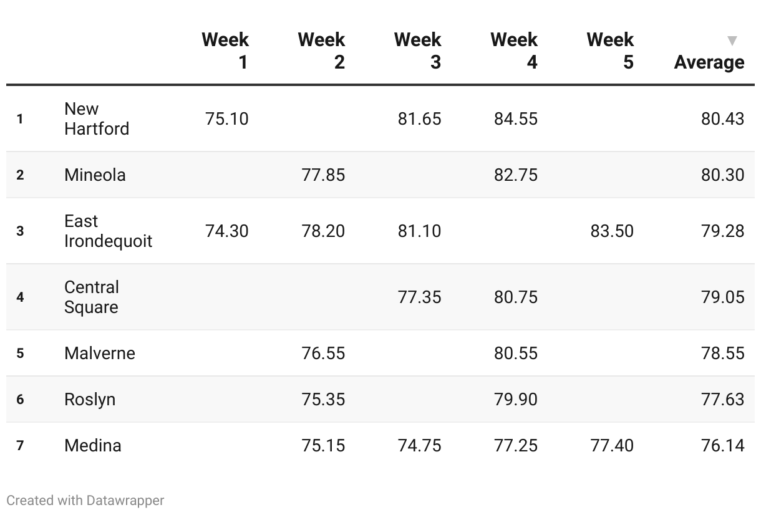Screen dimensions: 761x515
Task: Select Roslyn's Week 4 value 79.90
Action: click(x=515, y=399)
